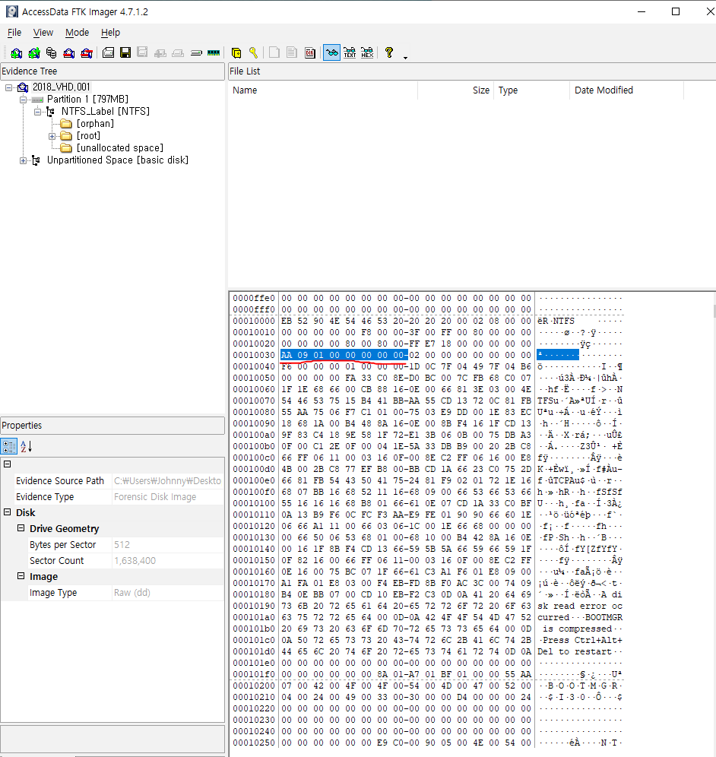Click the Evidence Tree panel header
716x757 pixels.
112,71
